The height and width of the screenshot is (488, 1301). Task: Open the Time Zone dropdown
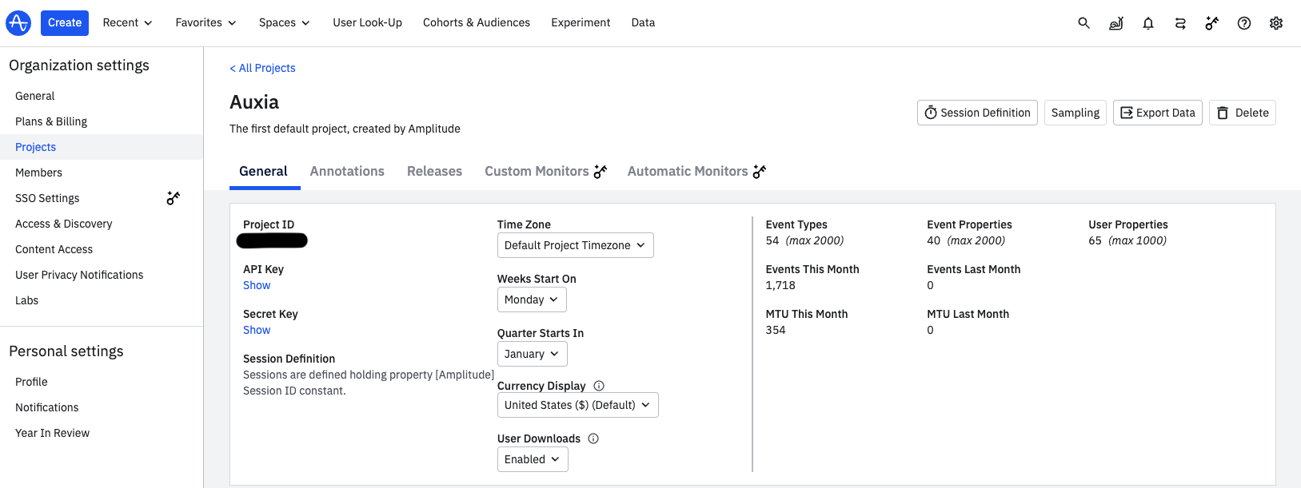(576, 245)
